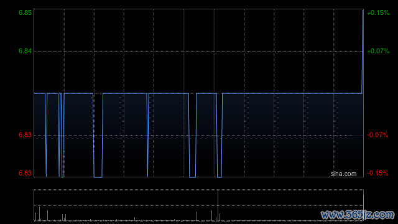Open the sina.com watermark link

[x=343, y=174]
